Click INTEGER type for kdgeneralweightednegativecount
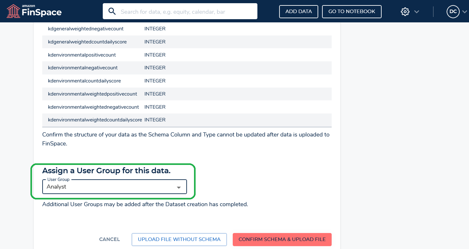The height and width of the screenshot is (249, 469). click(155, 29)
